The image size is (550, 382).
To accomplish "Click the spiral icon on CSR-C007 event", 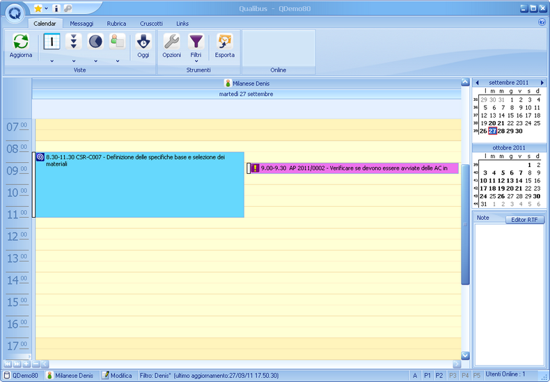I will coord(40,157).
